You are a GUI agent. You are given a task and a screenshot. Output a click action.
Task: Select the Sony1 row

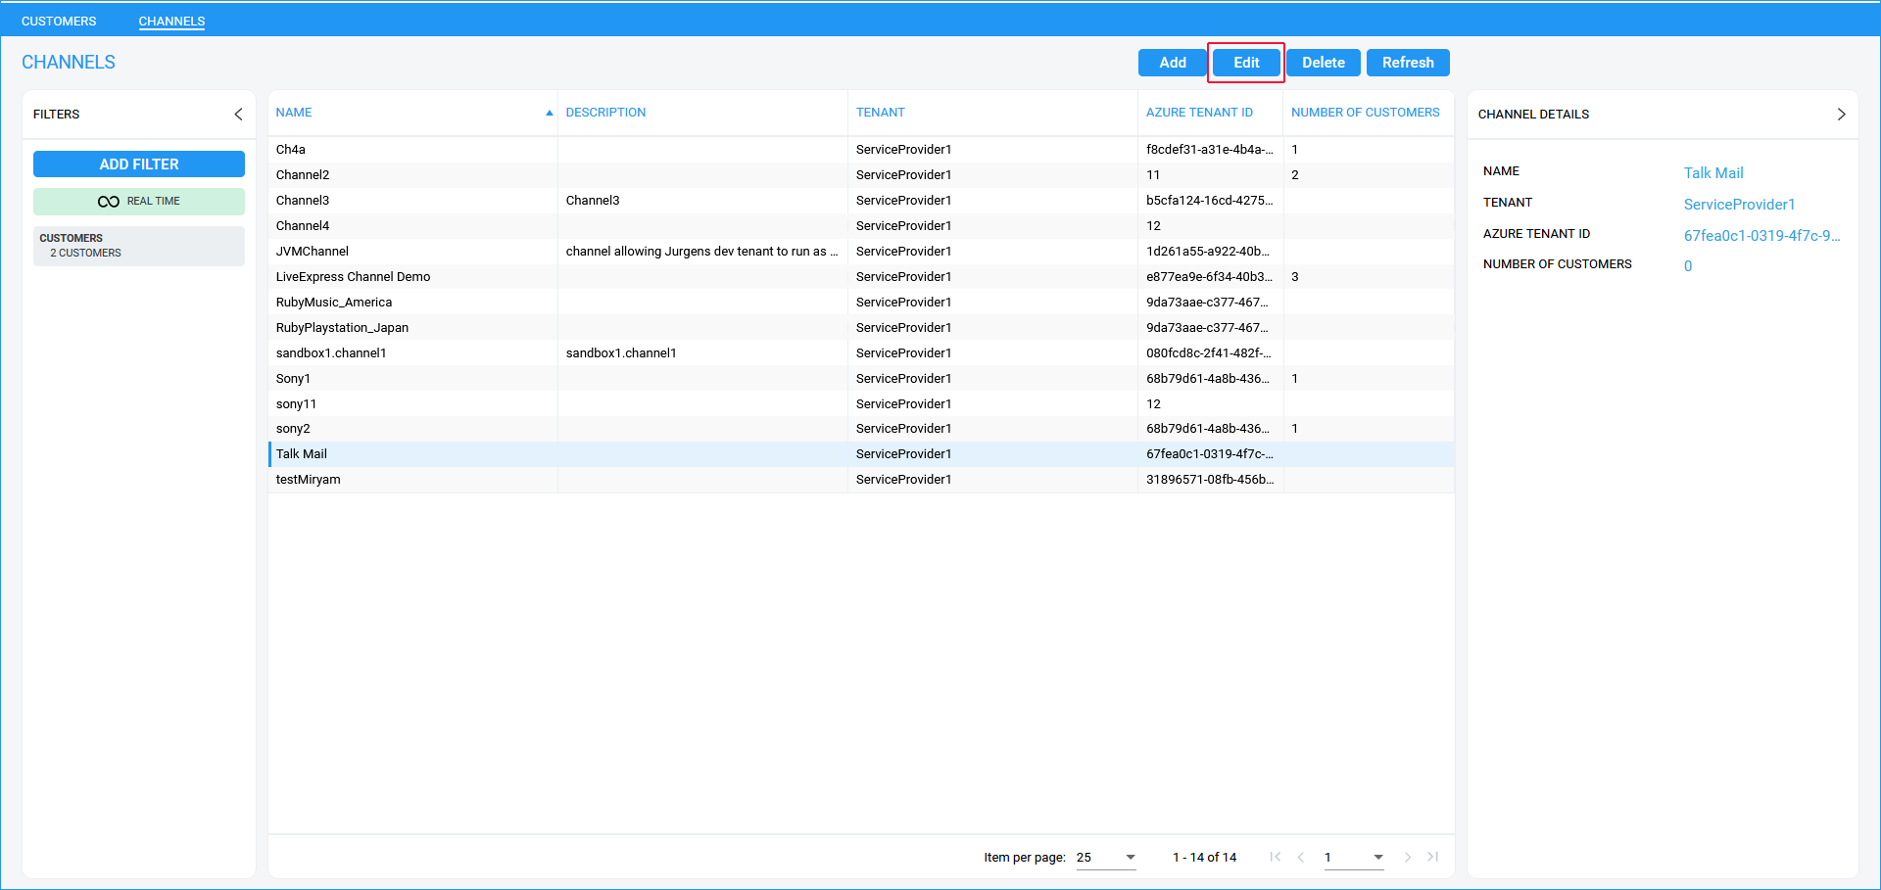[x=861, y=379]
